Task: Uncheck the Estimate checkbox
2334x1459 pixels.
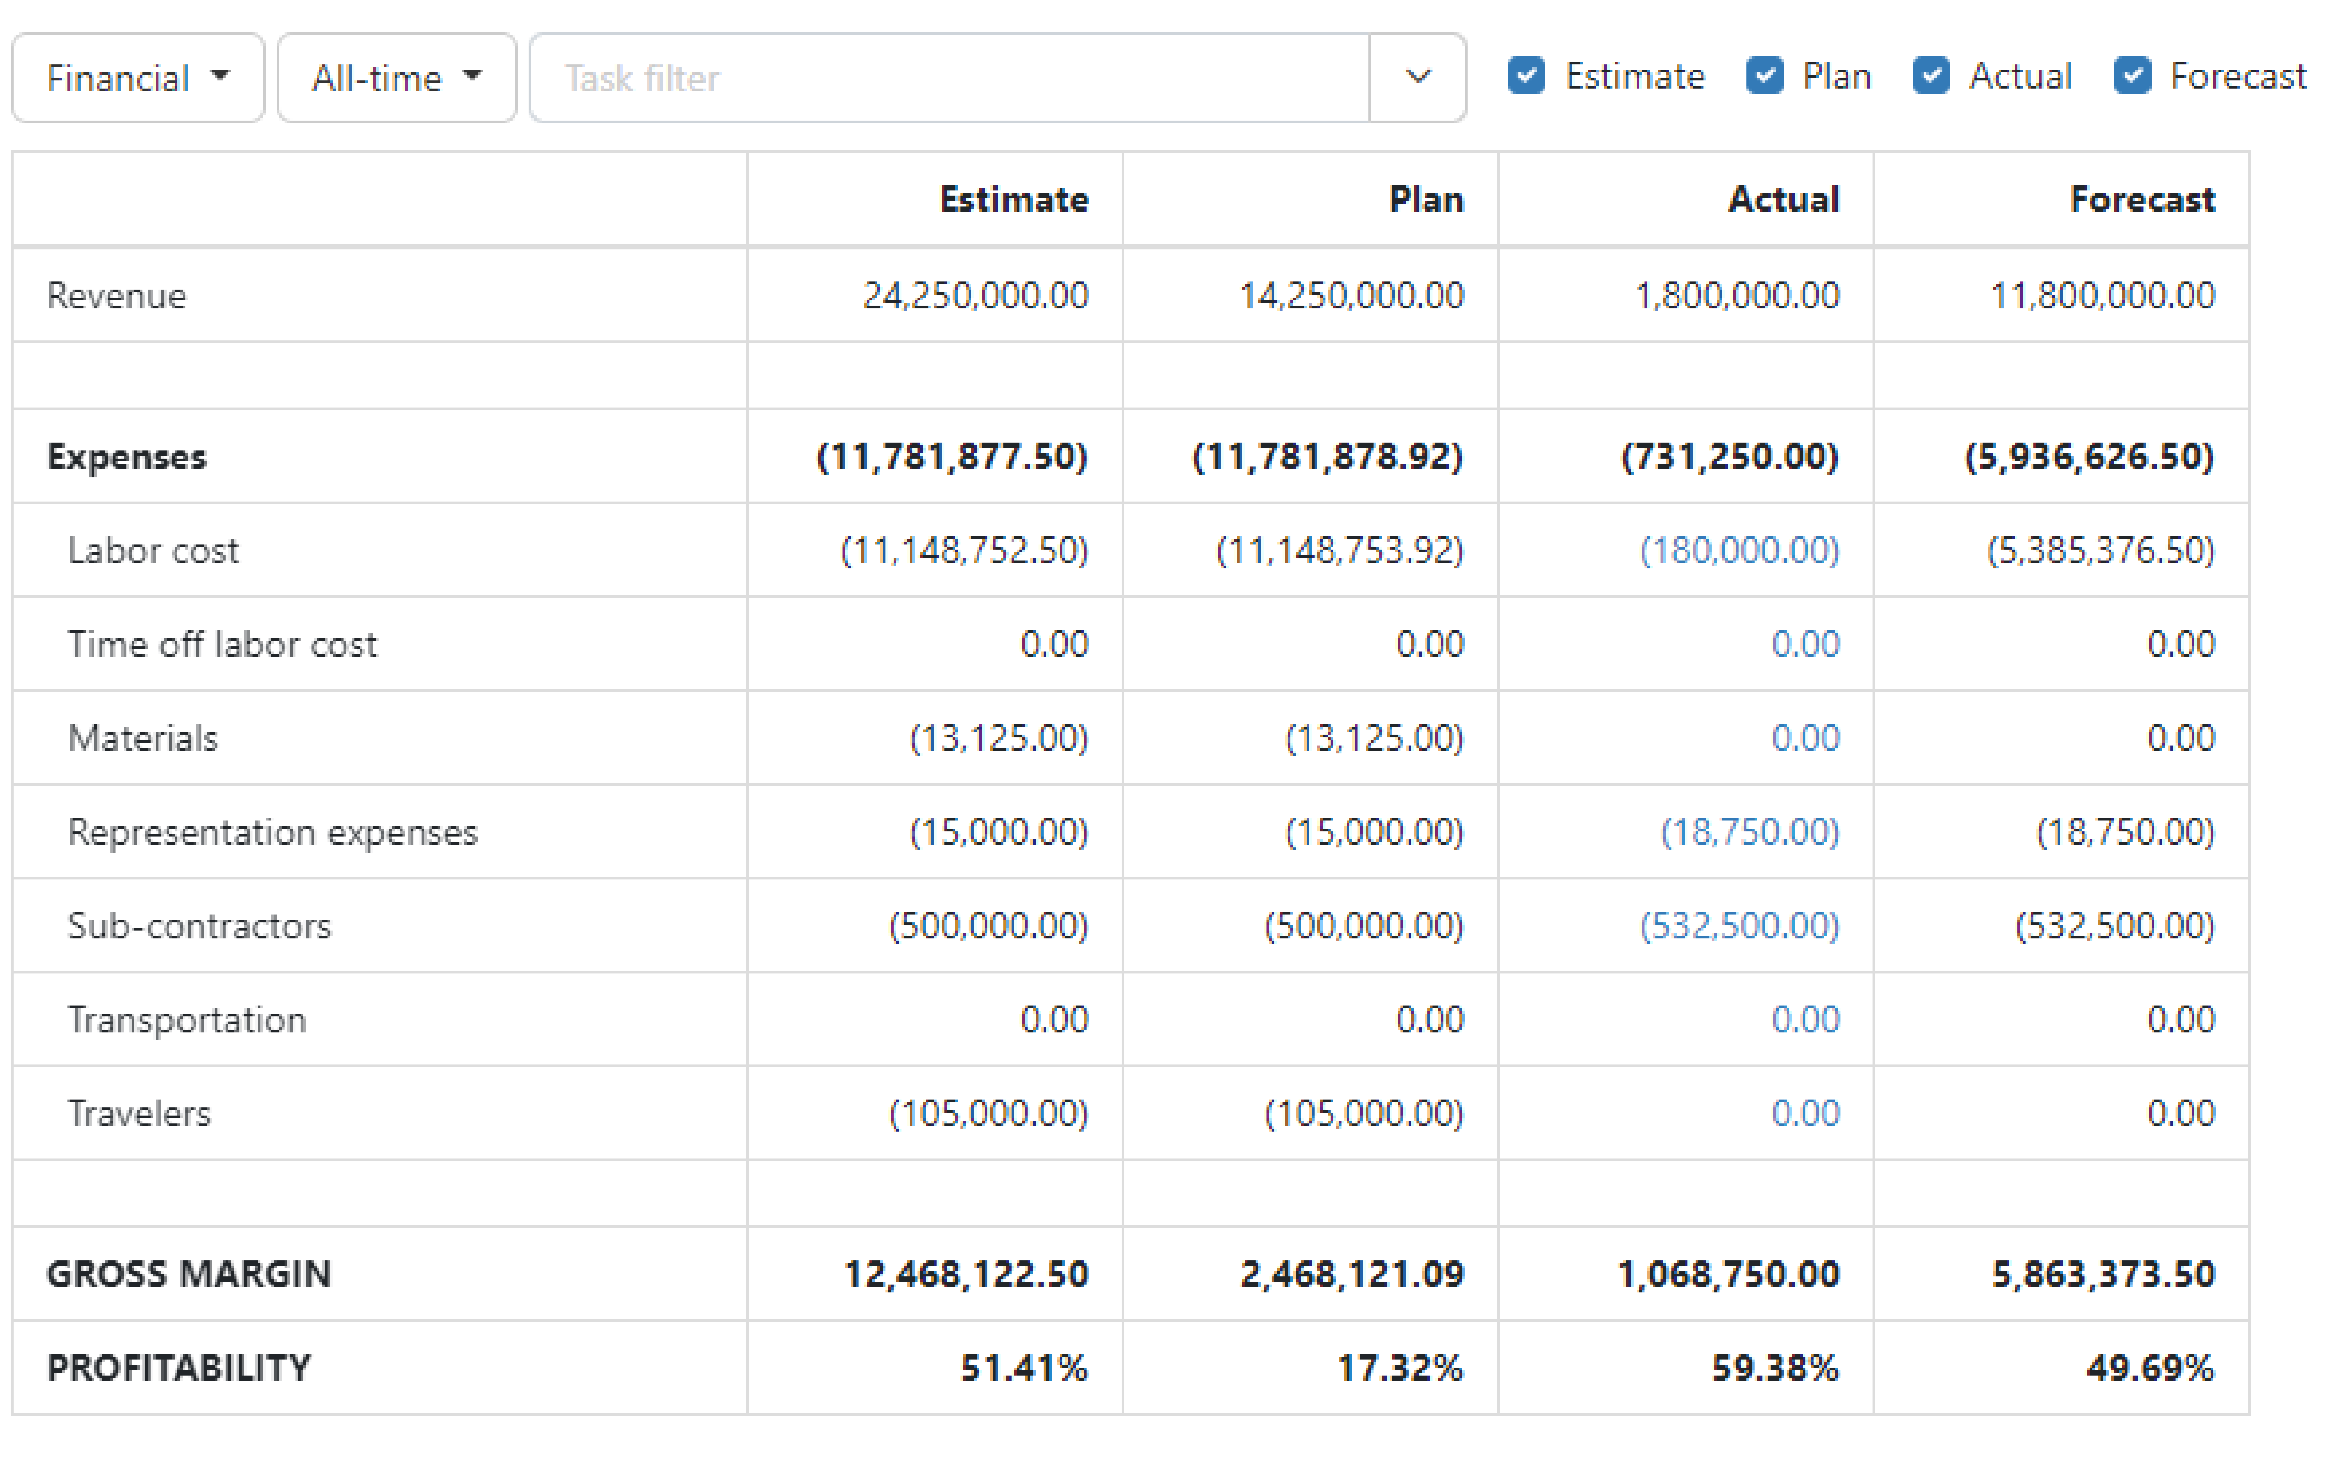Action: (x=1526, y=75)
